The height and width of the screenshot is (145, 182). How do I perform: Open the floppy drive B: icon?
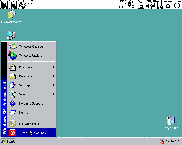pyautogui.click(x=14, y=5)
